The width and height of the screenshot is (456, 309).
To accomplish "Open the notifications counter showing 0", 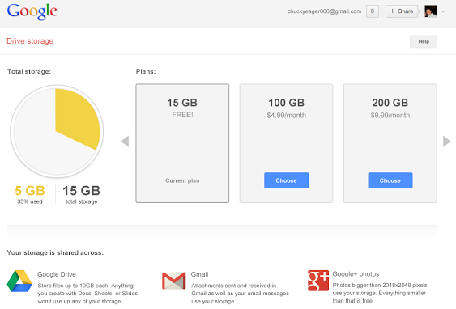I will [373, 11].
